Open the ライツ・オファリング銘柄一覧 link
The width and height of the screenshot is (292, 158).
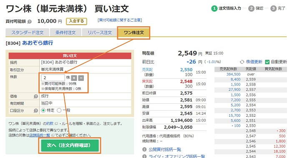[x=177, y=156]
